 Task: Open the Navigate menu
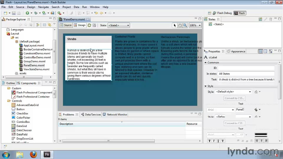point(43,7)
